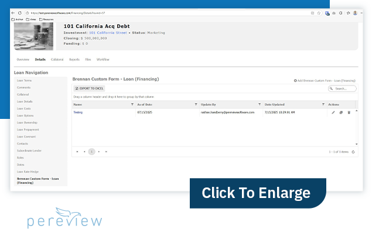Open Dates in Loan Navigation
This screenshot has width=379, height=239.
tap(21, 165)
